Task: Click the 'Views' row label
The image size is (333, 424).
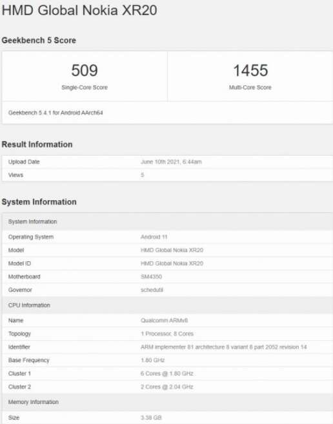Action: point(15,175)
